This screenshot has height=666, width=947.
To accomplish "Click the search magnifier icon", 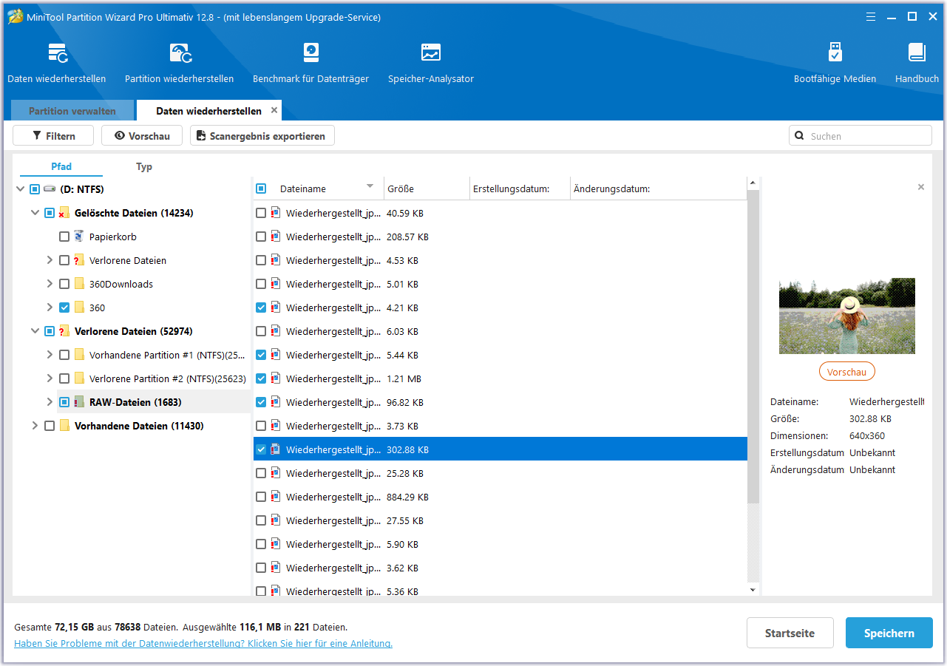I will click(799, 136).
